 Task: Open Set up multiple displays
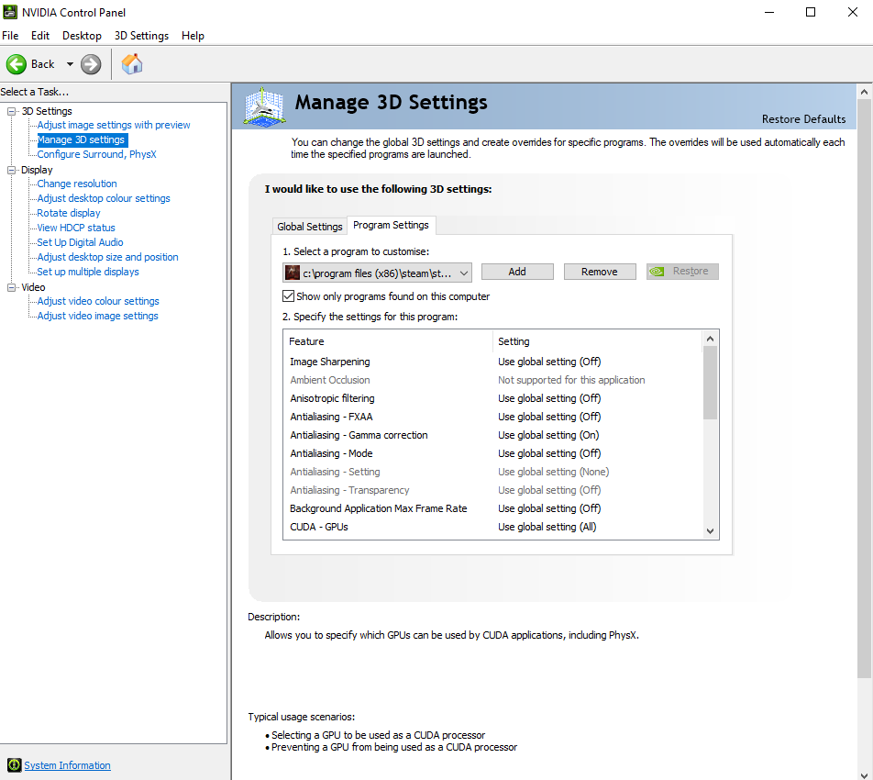(88, 272)
